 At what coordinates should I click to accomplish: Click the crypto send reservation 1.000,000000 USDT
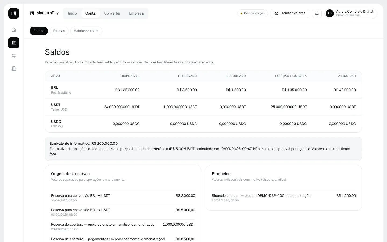click(179, 225)
